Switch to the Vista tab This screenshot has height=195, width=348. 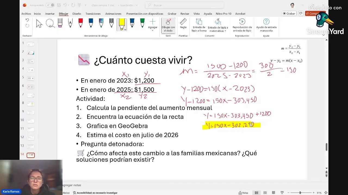click(197, 14)
